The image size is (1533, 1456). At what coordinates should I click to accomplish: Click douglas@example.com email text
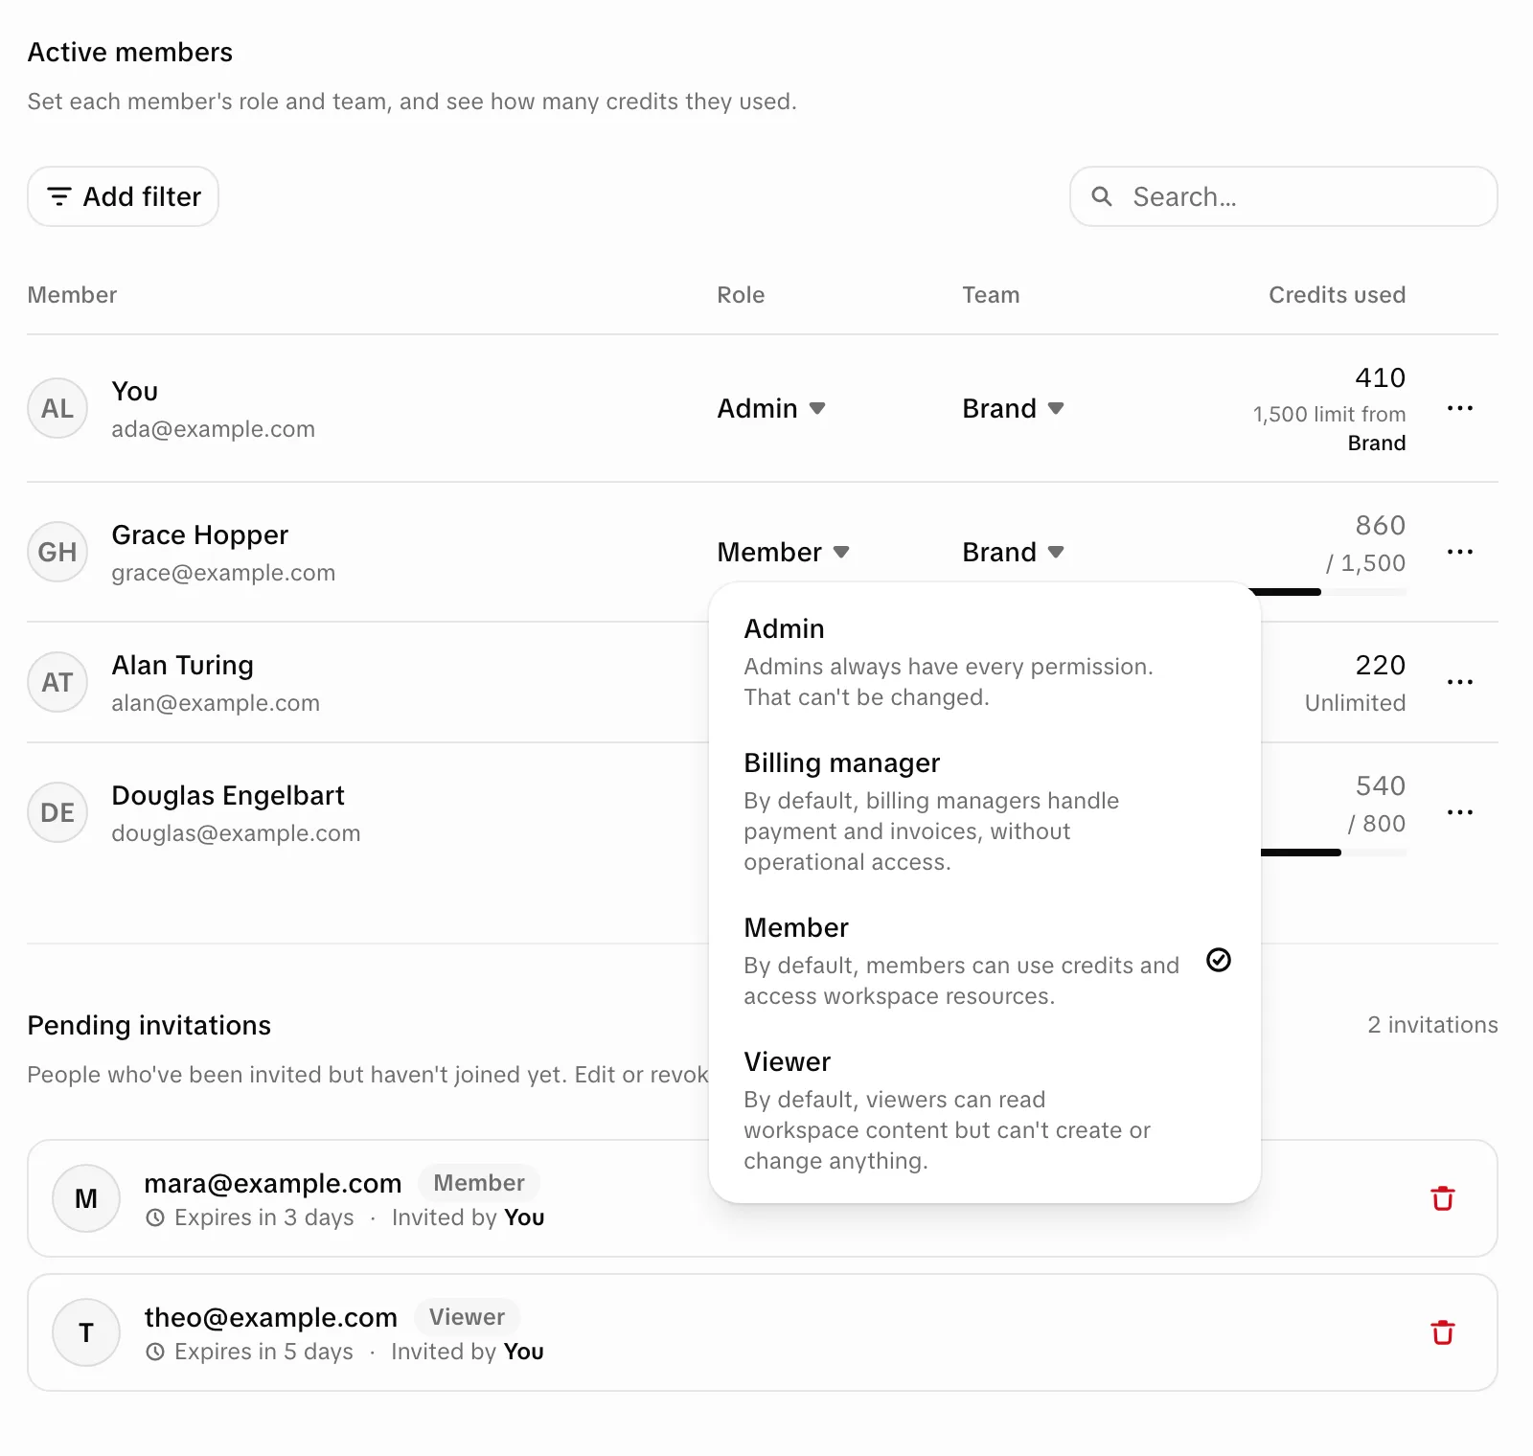coord(236,833)
